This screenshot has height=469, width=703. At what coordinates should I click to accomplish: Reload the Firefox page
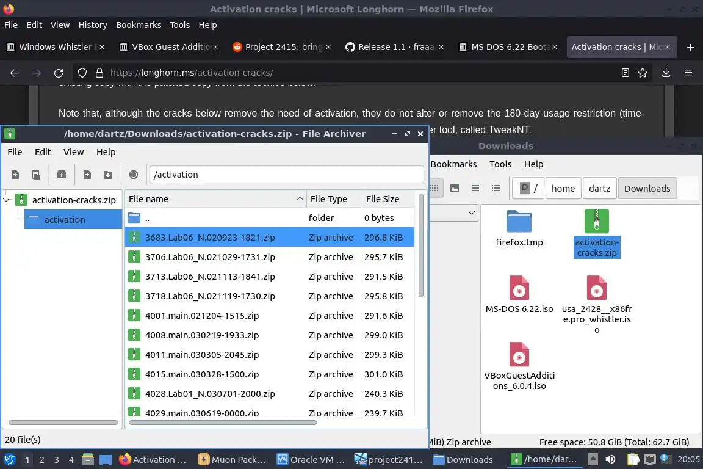click(x=59, y=73)
